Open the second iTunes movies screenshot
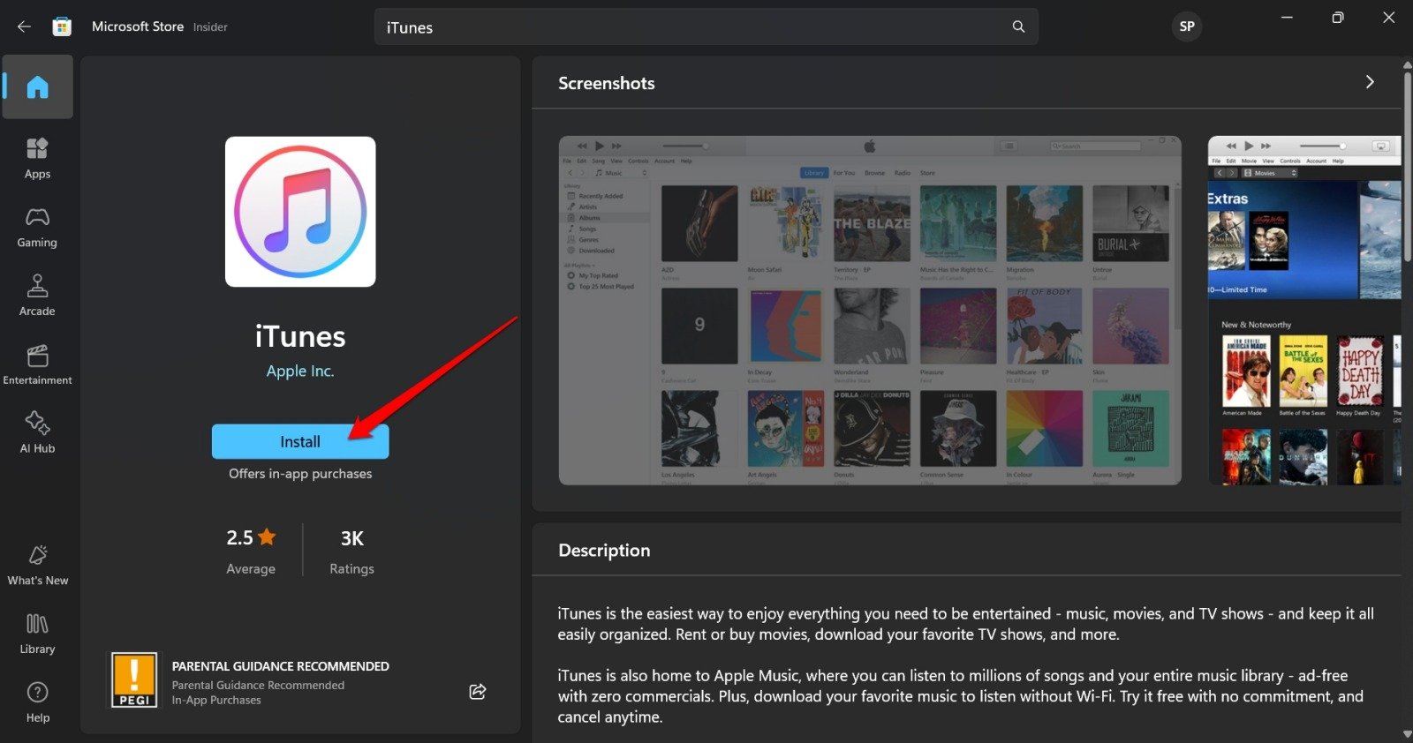This screenshot has width=1413, height=743. (1303, 310)
